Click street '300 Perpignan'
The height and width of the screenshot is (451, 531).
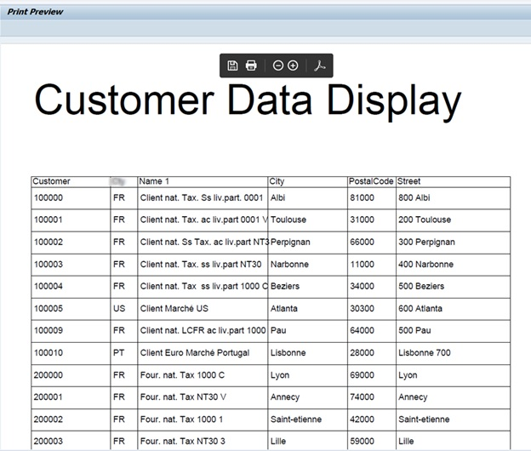[x=426, y=242]
